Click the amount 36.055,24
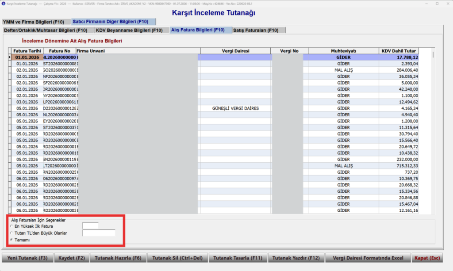This screenshot has height=271, width=453. click(x=399, y=76)
